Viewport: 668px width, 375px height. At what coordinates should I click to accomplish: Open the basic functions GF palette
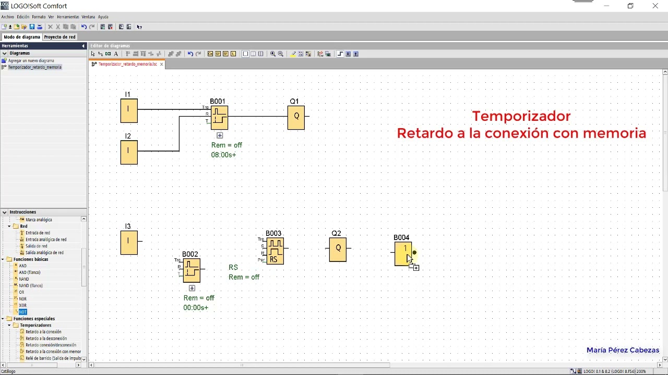point(218,54)
